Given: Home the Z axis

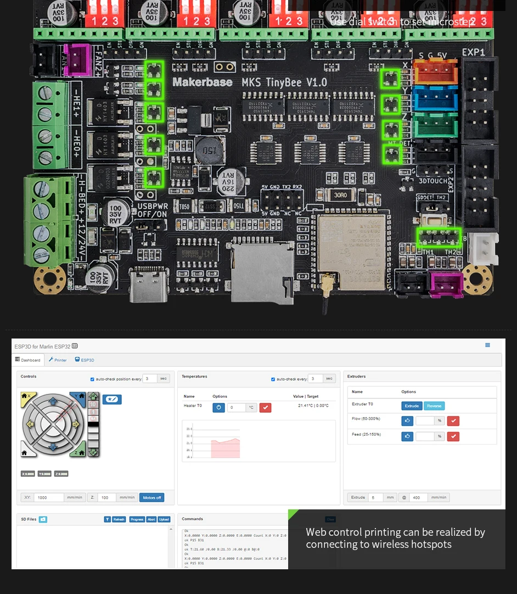Looking at the screenshot, I should click(x=80, y=452).
